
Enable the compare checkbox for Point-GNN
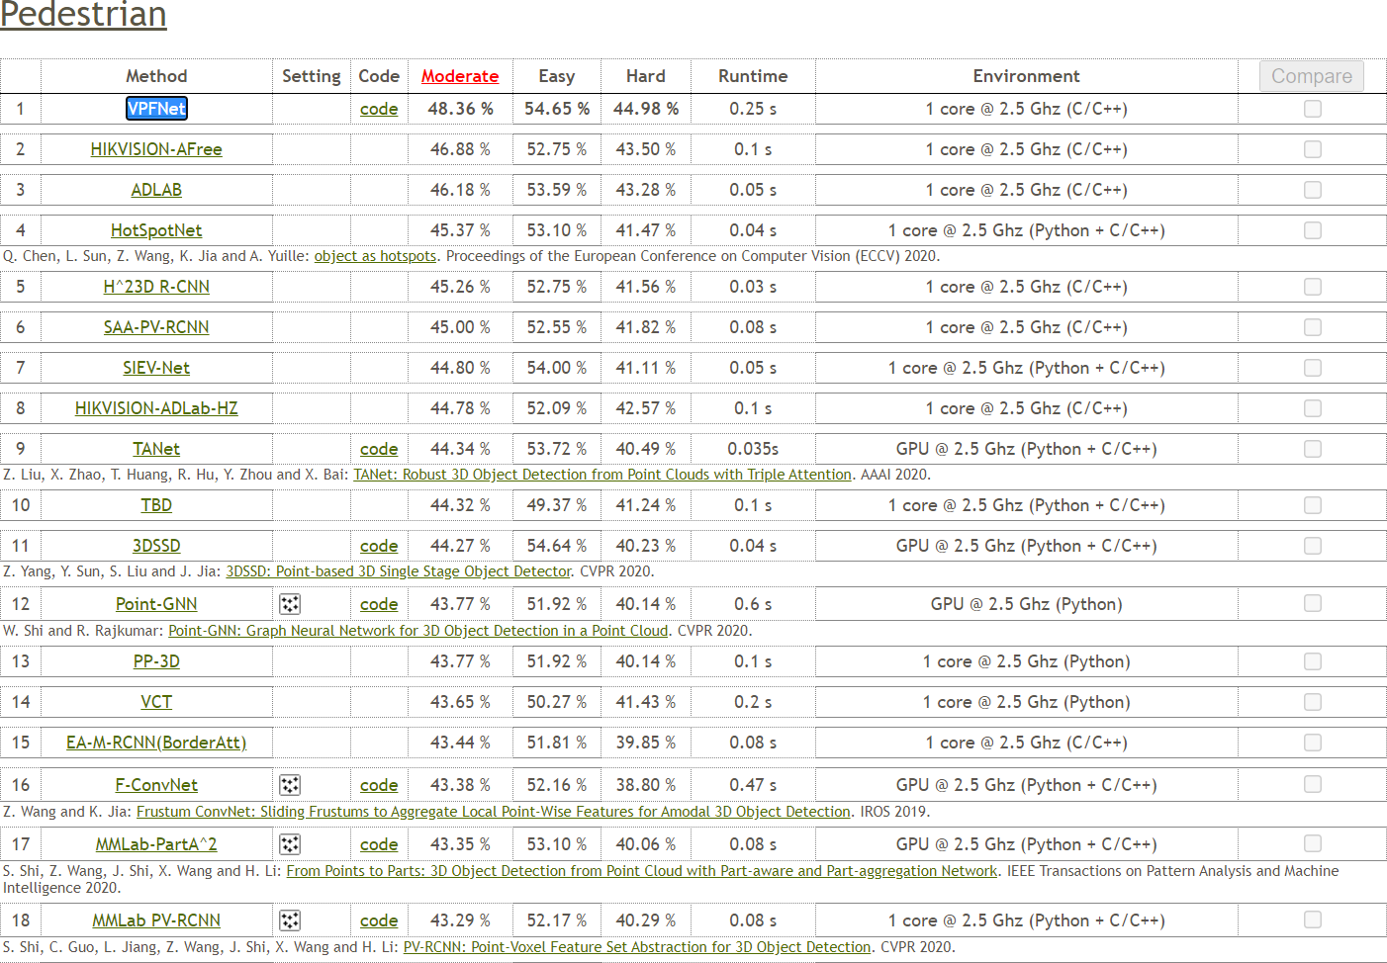tap(1312, 603)
